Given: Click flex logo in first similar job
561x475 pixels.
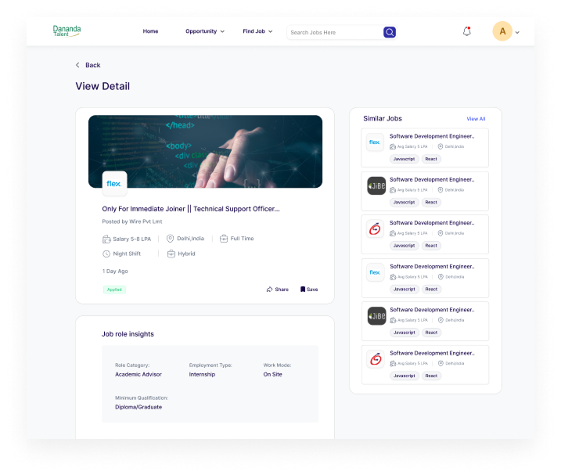Looking at the screenshot, I should 375,142.
